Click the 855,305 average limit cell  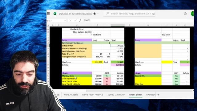(98, 57)
